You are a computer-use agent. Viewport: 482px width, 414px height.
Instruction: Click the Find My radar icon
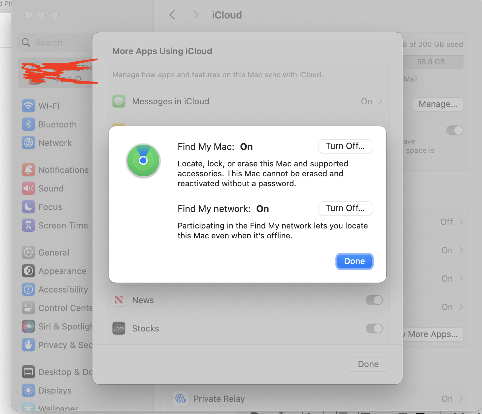coord(143,161)
